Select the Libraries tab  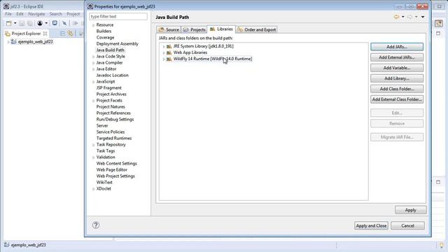(x=221, y=29)
